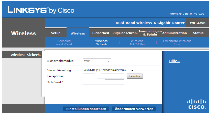The width and height of the screenshot is (216, 117).
Task: Open the Sicherheit tab
Action: pos(101,33)
